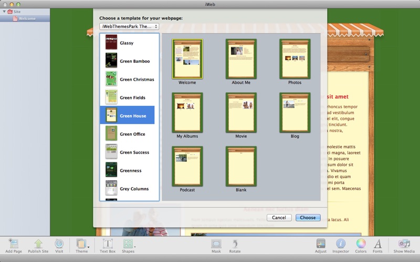Select the Grey Columns theme icon
The height and width of the screenshot is (262, 420).
pyautogui.click(x=111, y=188)
